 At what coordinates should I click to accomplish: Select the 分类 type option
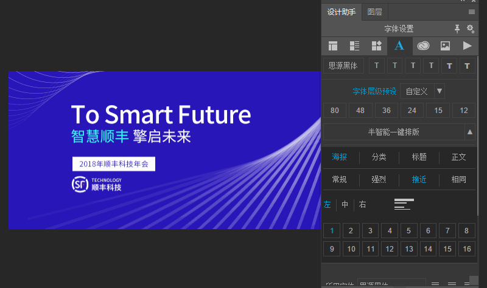(379, 157)
